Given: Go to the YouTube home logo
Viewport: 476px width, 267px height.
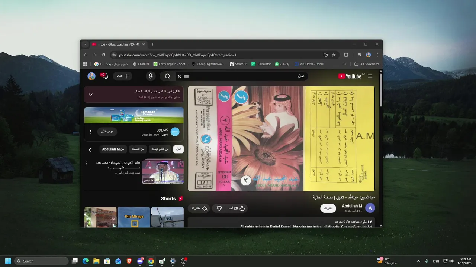Looking at the screenshot, I should 350,76.
